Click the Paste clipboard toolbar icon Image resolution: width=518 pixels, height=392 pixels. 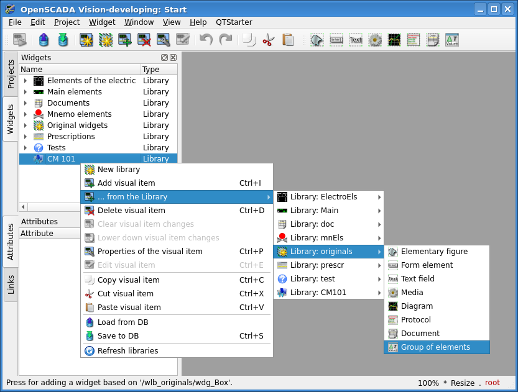pyautogui.click(x=288, y=40)
